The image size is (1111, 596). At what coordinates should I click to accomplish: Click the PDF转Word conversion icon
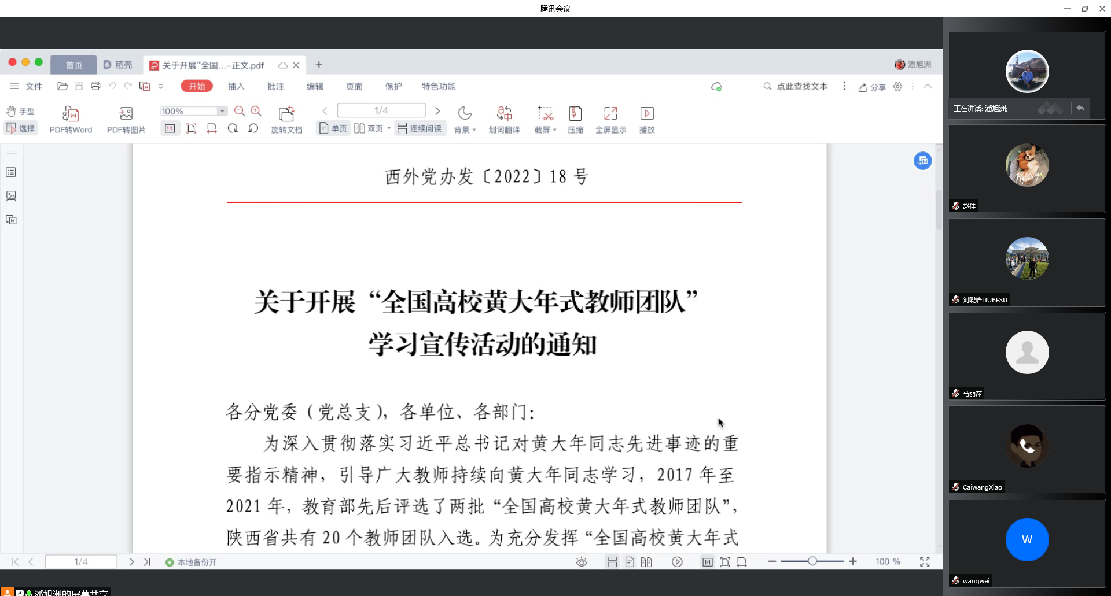71,114
